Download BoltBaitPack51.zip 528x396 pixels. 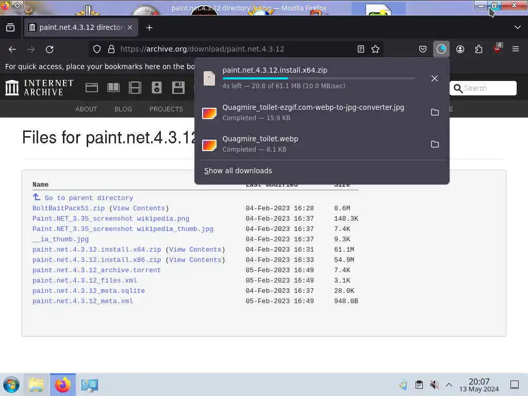69,208
